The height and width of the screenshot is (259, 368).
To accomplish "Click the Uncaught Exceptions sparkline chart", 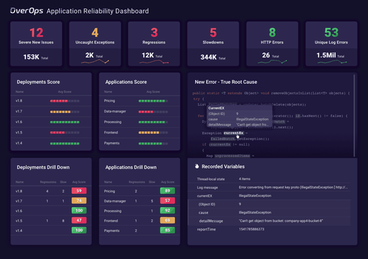I will point(95,61).
